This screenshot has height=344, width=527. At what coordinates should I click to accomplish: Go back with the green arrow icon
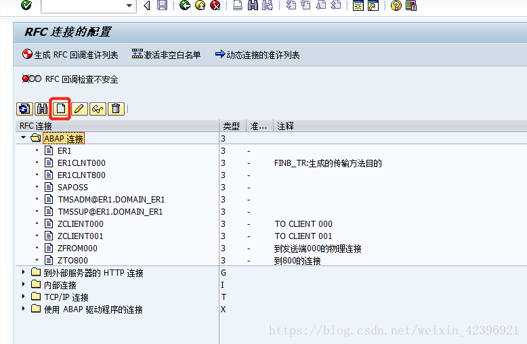pyautogui.click(x=185, y=5)
